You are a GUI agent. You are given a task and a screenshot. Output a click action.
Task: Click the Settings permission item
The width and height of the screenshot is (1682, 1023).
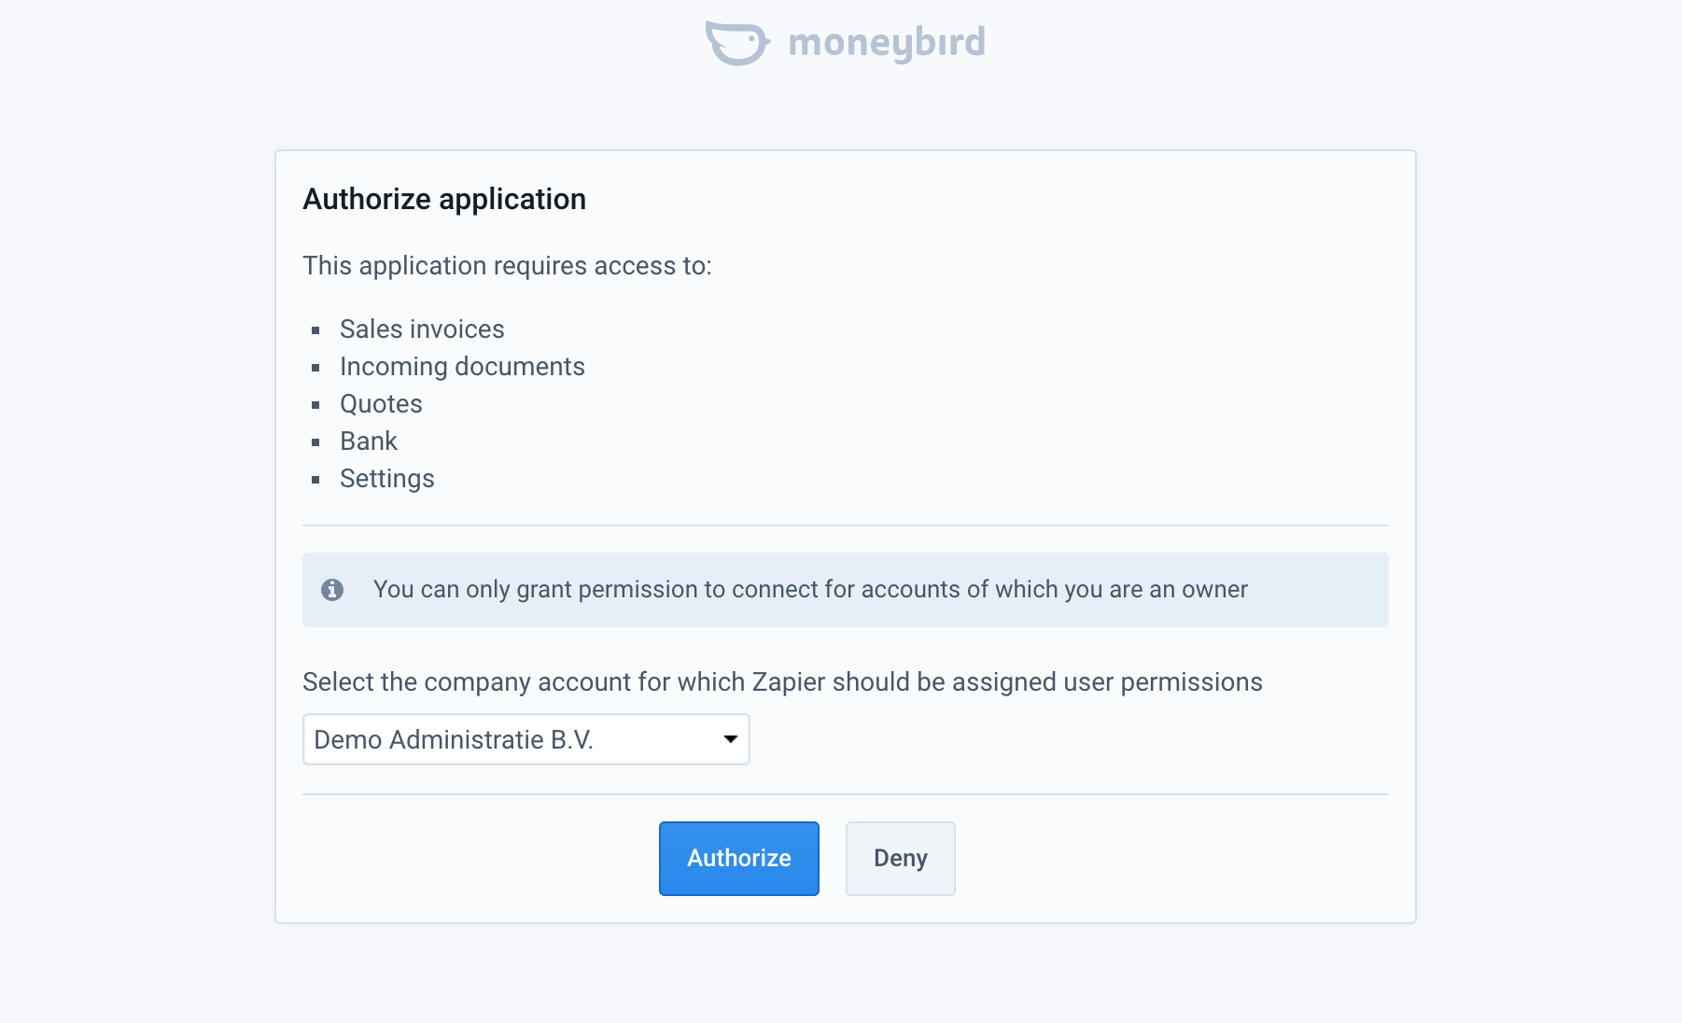(x=387, y=479)
